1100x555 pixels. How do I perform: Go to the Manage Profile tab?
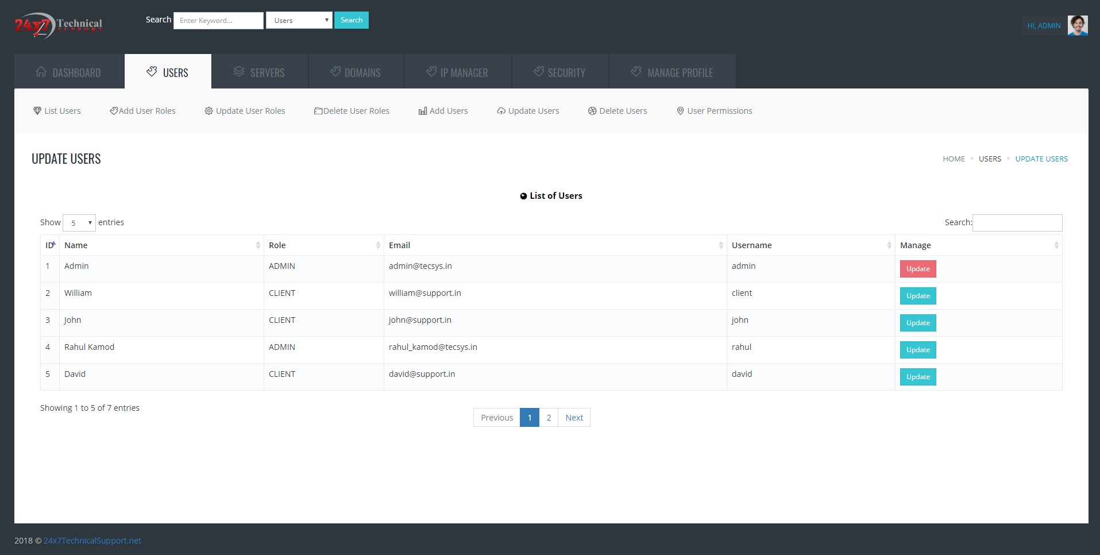point(673,71)
